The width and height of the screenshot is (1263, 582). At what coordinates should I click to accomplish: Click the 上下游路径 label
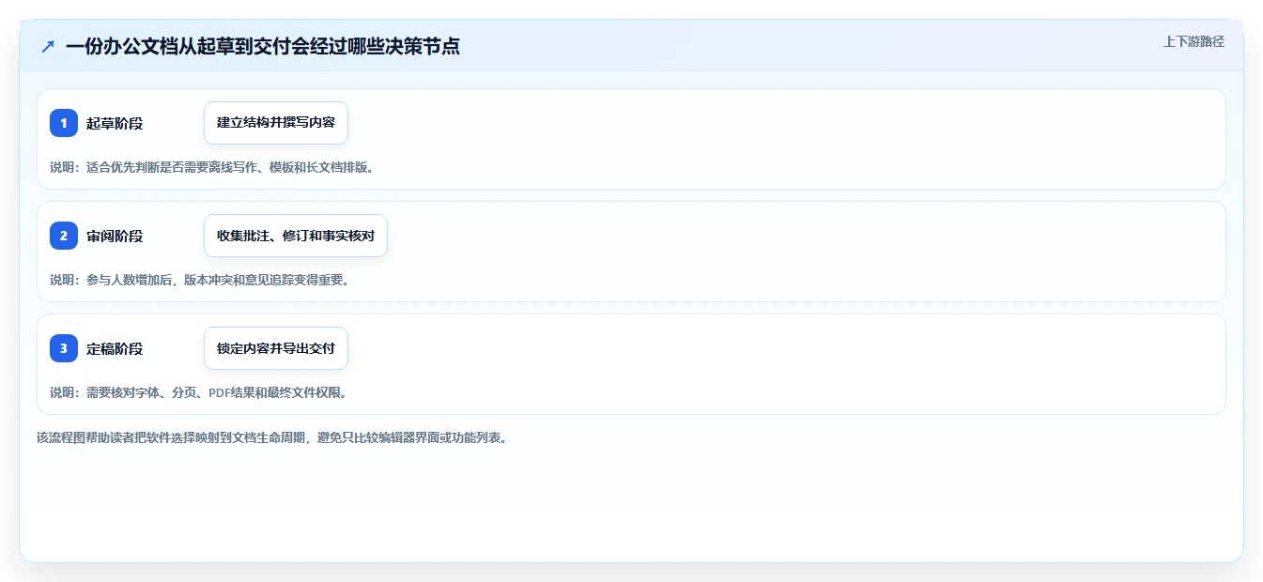pyautogui.click(x=1194, y=41)
